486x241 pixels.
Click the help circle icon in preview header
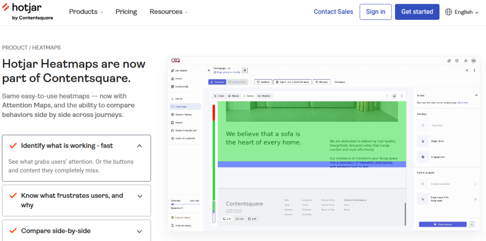(x=457, y=61)
